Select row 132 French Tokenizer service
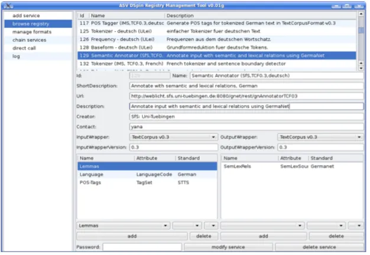Screen dimensions: 370x255 click(216, 64)
